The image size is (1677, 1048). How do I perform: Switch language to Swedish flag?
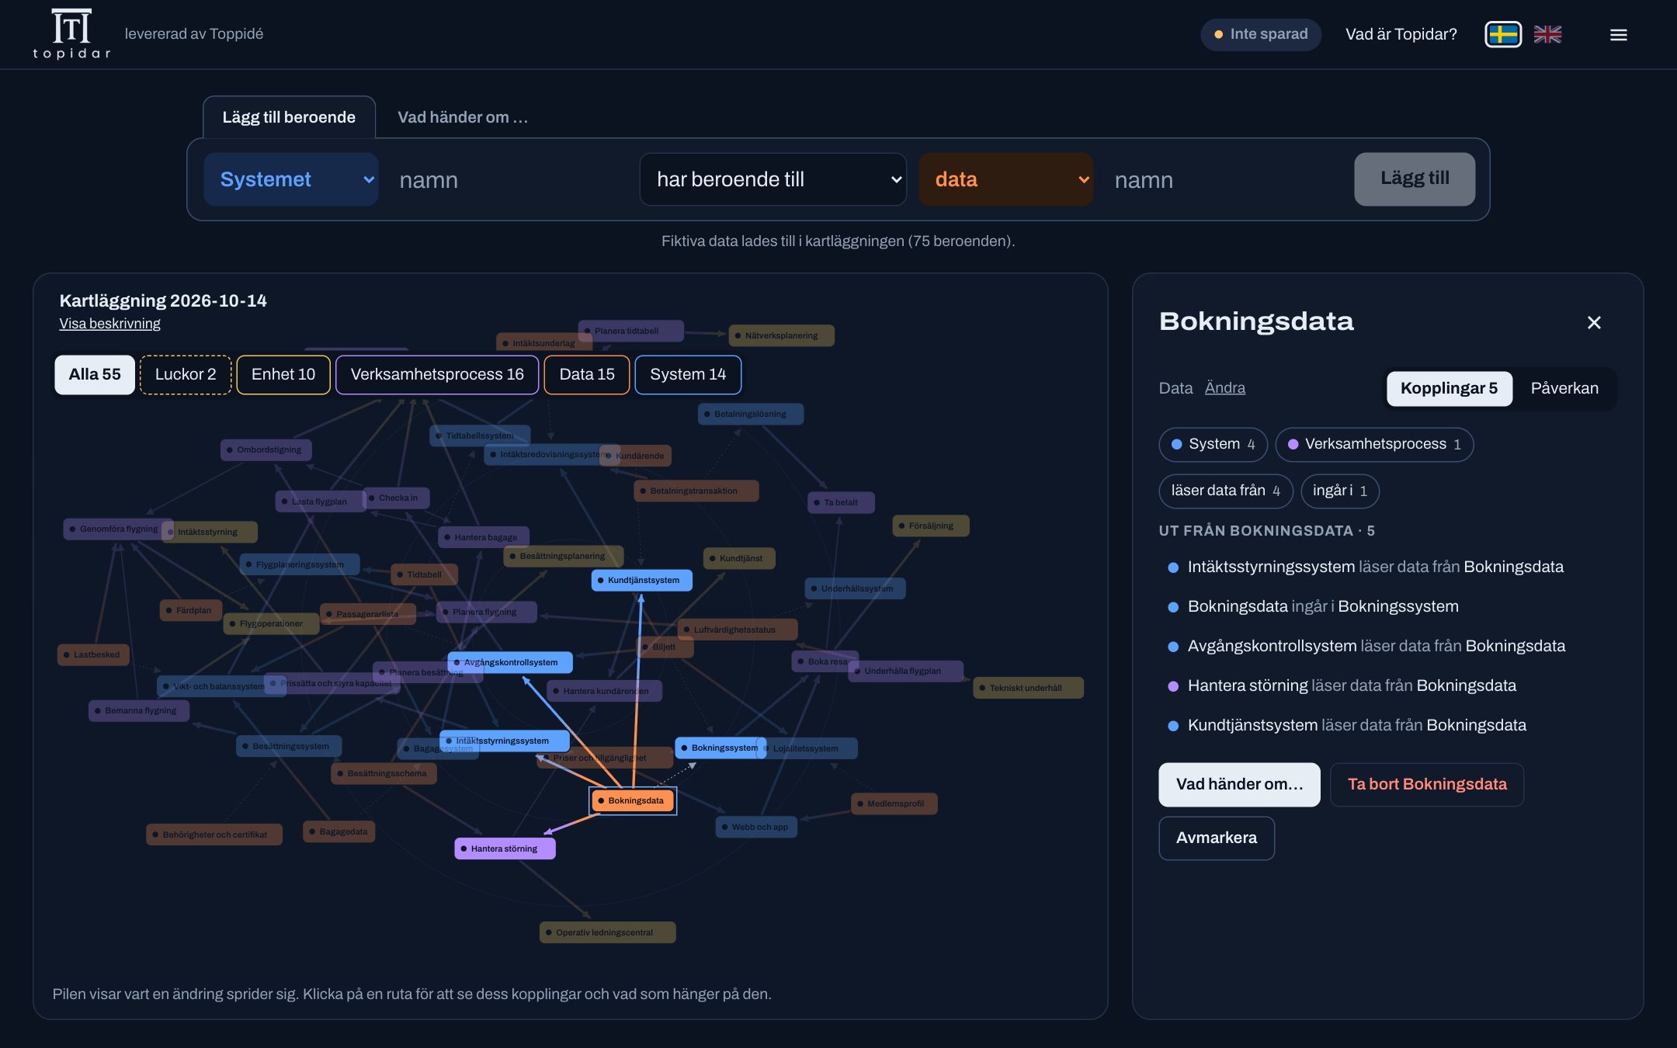(x=1503, y=34)
